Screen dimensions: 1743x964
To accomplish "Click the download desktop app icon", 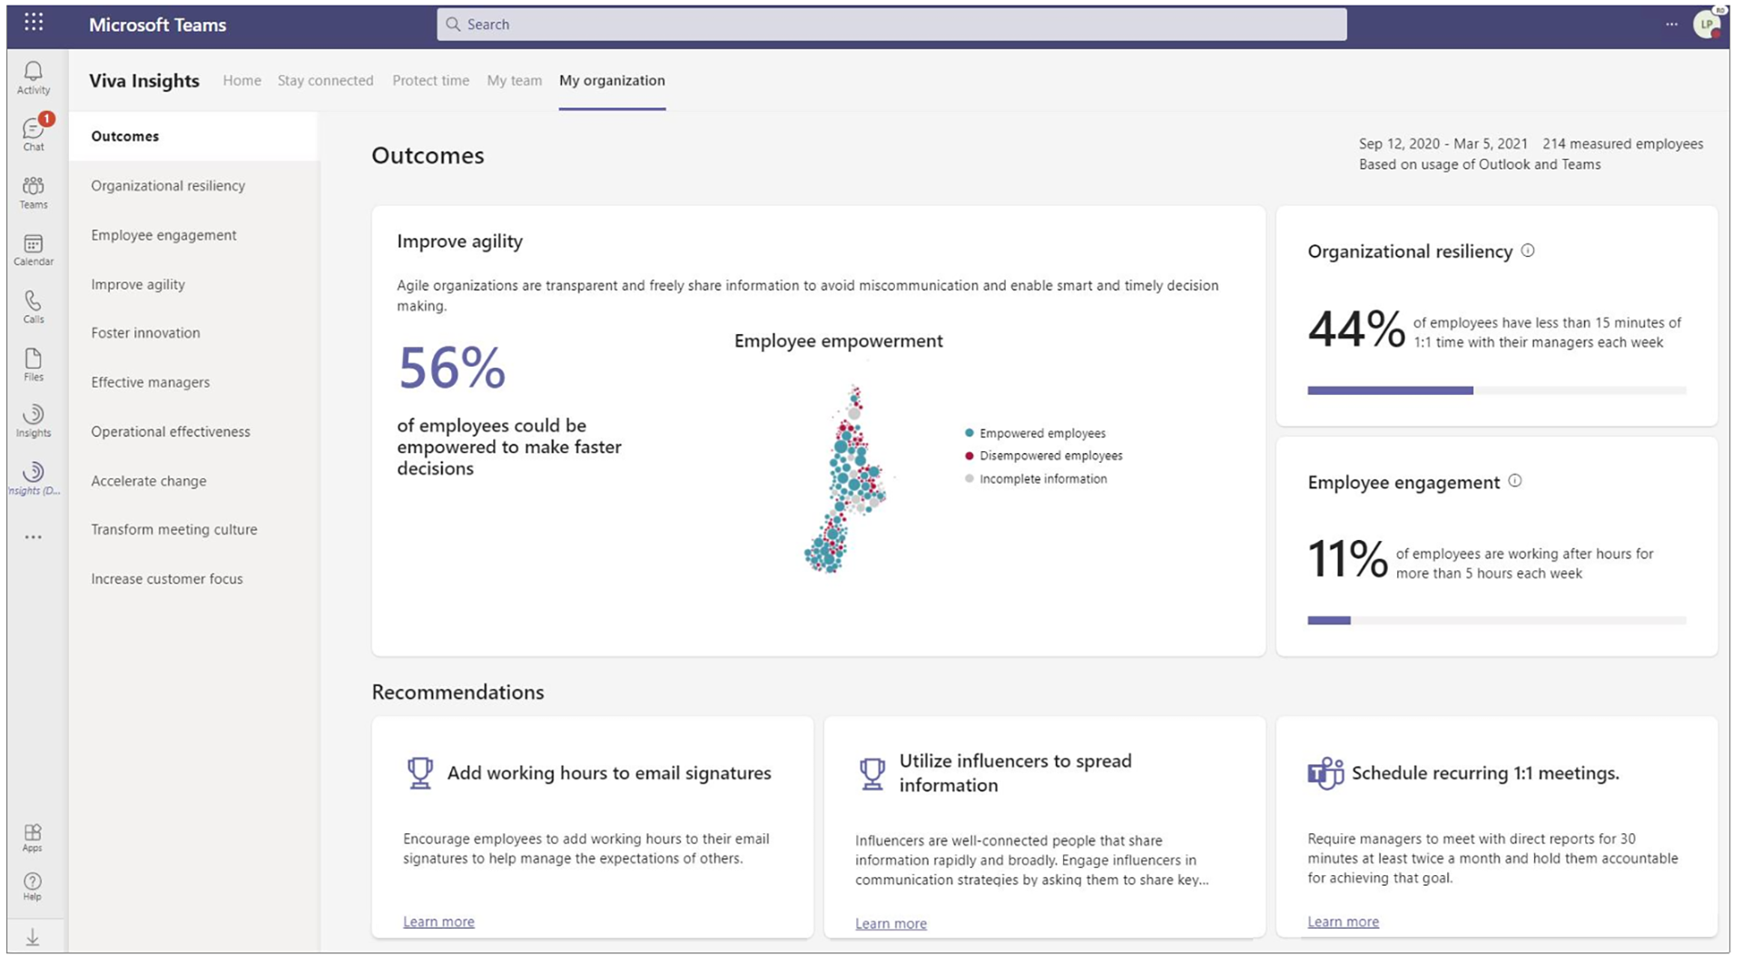I will pyautogui.click(x=33, y=938).
